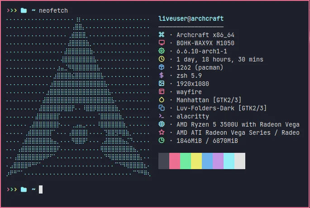This screenshot has width=310, height=208.
Task: Click the AMD ATI Radeon Vega Series text
Action: click(x=238, y=132)
